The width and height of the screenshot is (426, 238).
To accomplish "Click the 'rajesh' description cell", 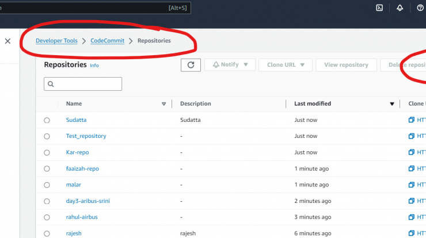I will (188, 233).
